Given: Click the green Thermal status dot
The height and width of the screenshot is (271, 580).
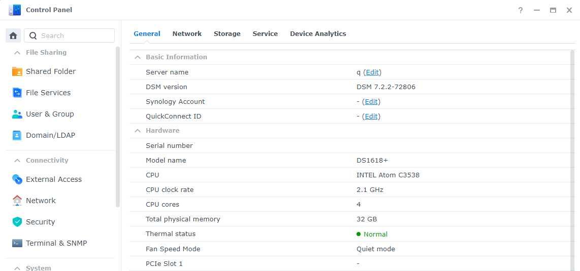Looking at the screenshot, I should [x=359, y=234].
